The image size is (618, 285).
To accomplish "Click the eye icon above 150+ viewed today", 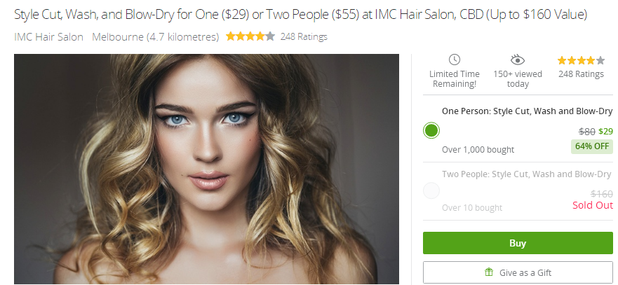I will click(x=518, y=60).
